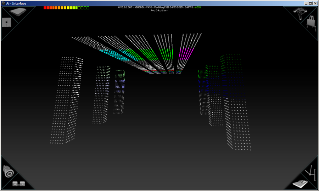The width and height of the screenshot is (319, 191).
Task: Open the truss stage construction icon
Action: (x=300, y=13)
